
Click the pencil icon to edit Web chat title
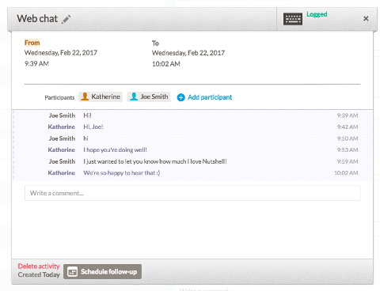tap(66, 19)
